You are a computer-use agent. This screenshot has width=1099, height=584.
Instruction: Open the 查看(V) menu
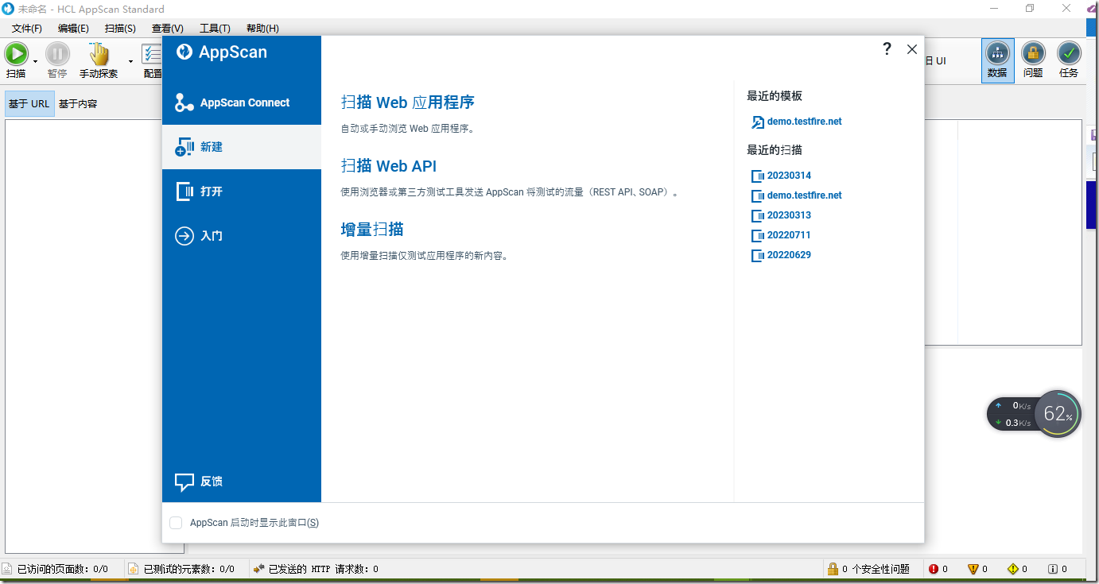coord(167,29)
